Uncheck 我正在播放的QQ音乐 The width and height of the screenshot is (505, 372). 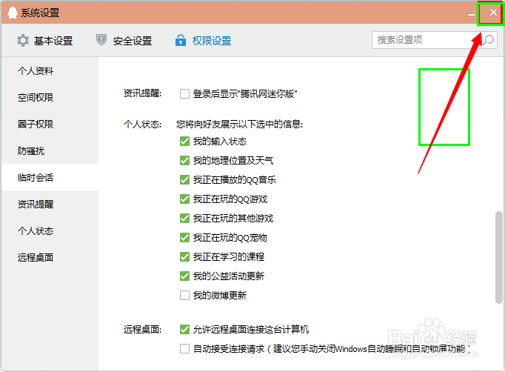click(184, 179)
